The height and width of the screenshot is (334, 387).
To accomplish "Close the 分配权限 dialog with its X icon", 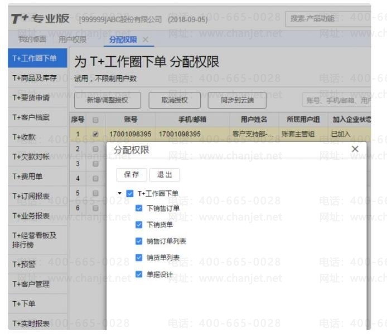I will click(x=355, y=149).
